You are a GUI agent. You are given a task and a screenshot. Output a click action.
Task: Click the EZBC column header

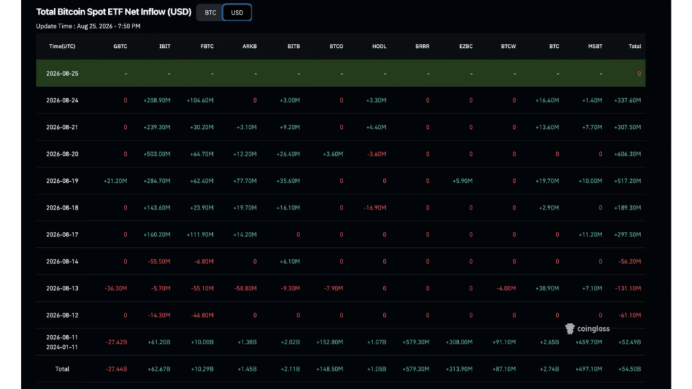pyautogui.click(x=466, y=47)
